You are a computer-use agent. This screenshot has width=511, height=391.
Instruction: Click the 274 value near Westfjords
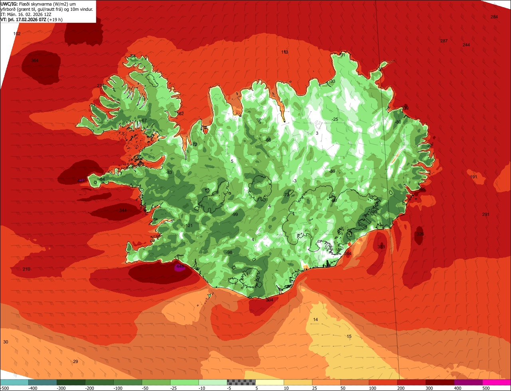(x=101, y=86)
